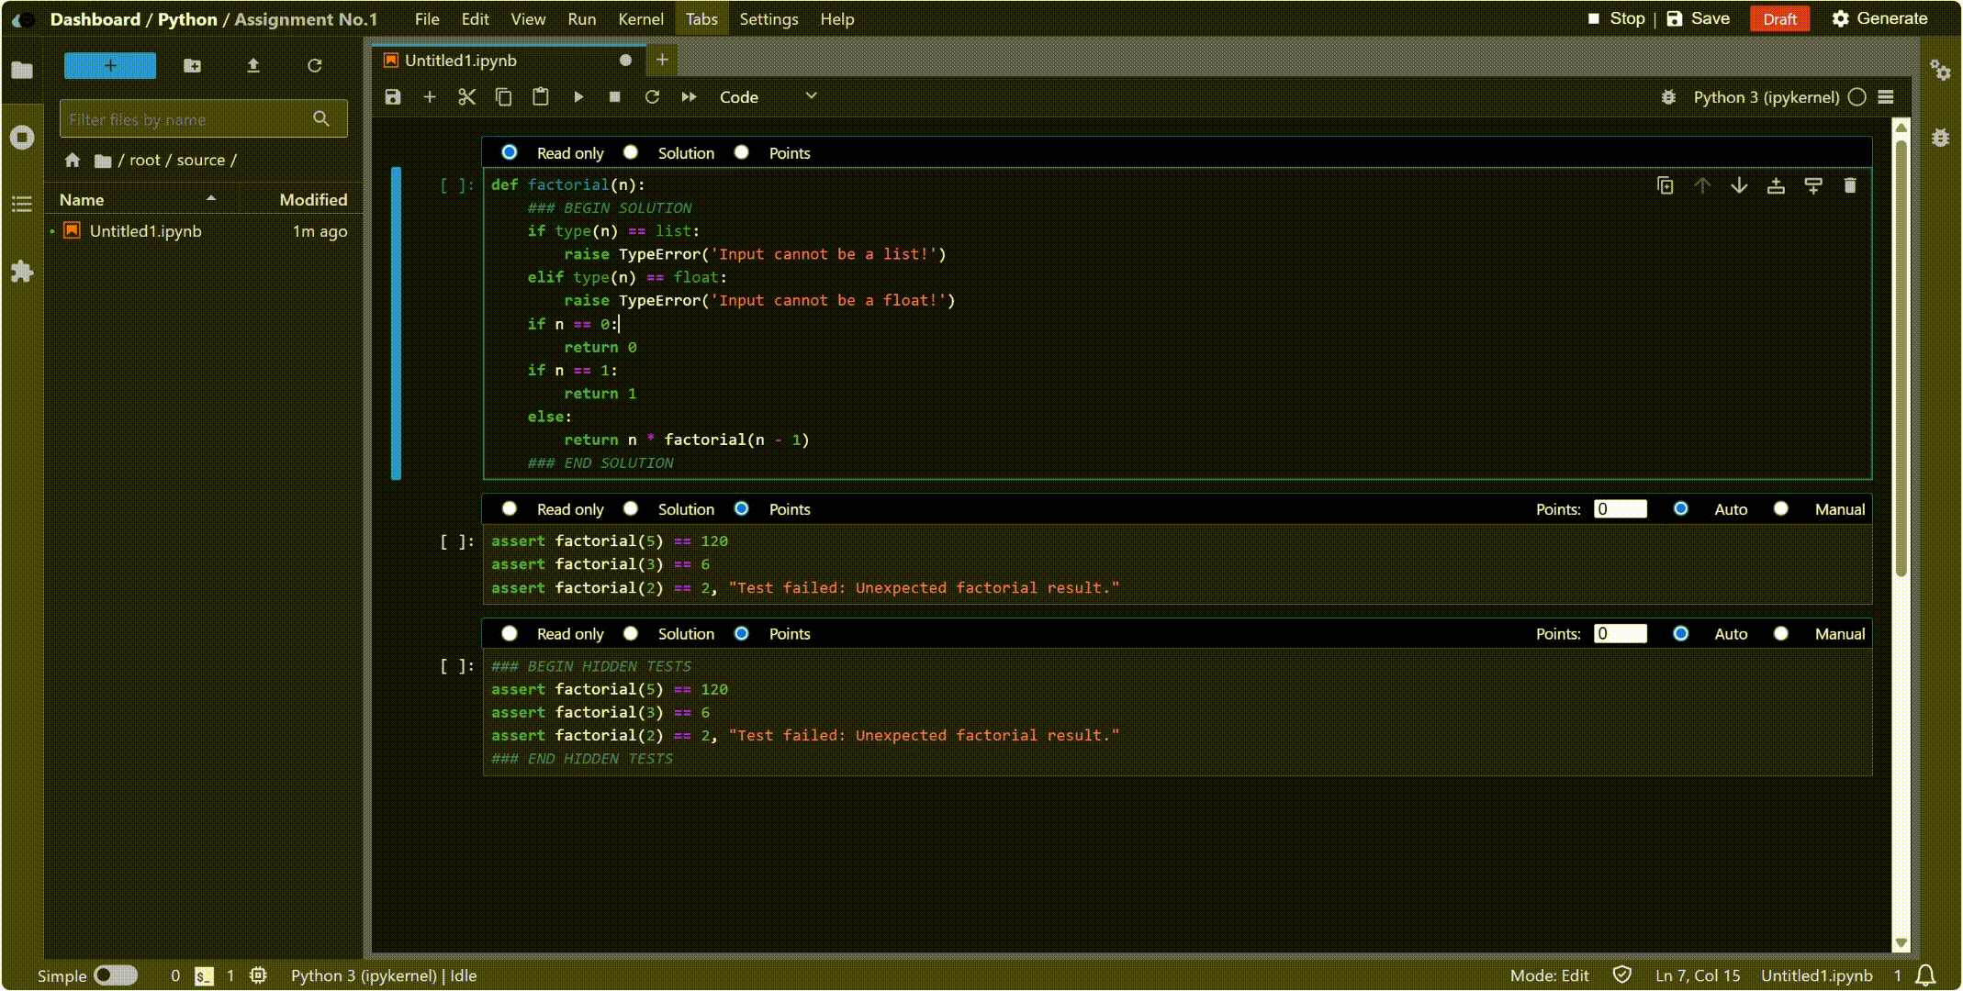Go to Dashboard via breadcrumb link
The height and width of the screenshot is (991, 1963).
95,19
